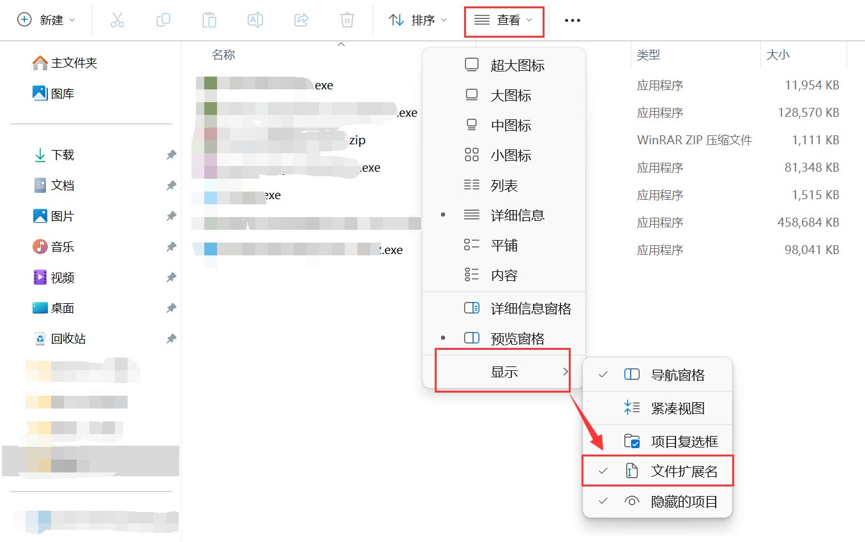
Task: Click the Rename icon in toolbar
Action: (x=255, y=20)
